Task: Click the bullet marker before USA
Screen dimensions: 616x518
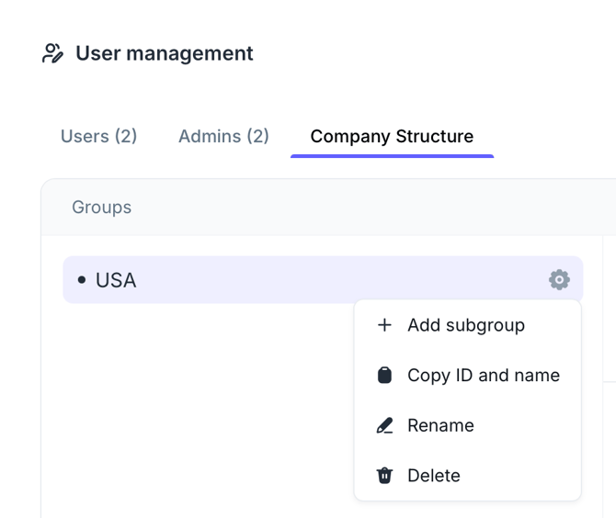Action: coord(82,280)
